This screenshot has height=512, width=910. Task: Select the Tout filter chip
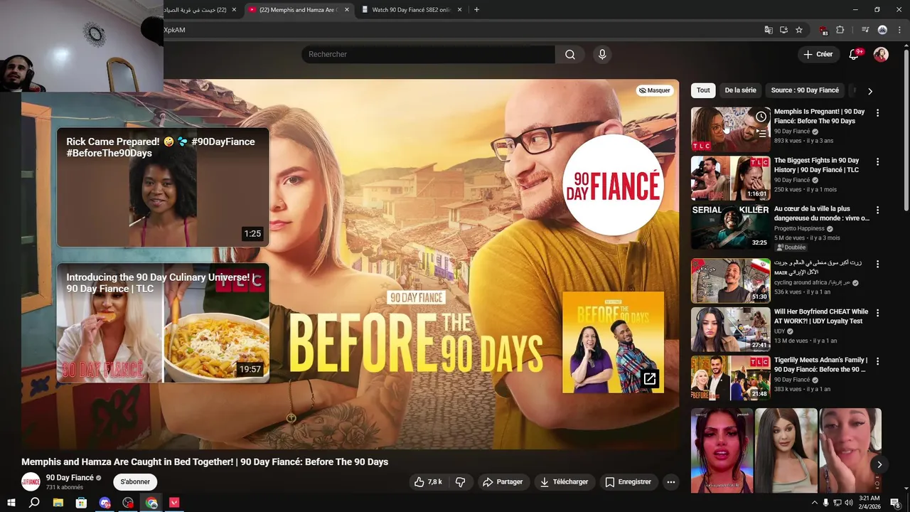pos(703,90)
